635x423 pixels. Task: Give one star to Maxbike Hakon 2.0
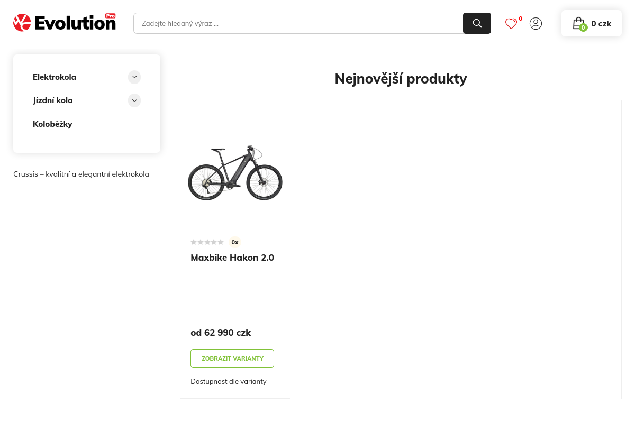(194, 242)
